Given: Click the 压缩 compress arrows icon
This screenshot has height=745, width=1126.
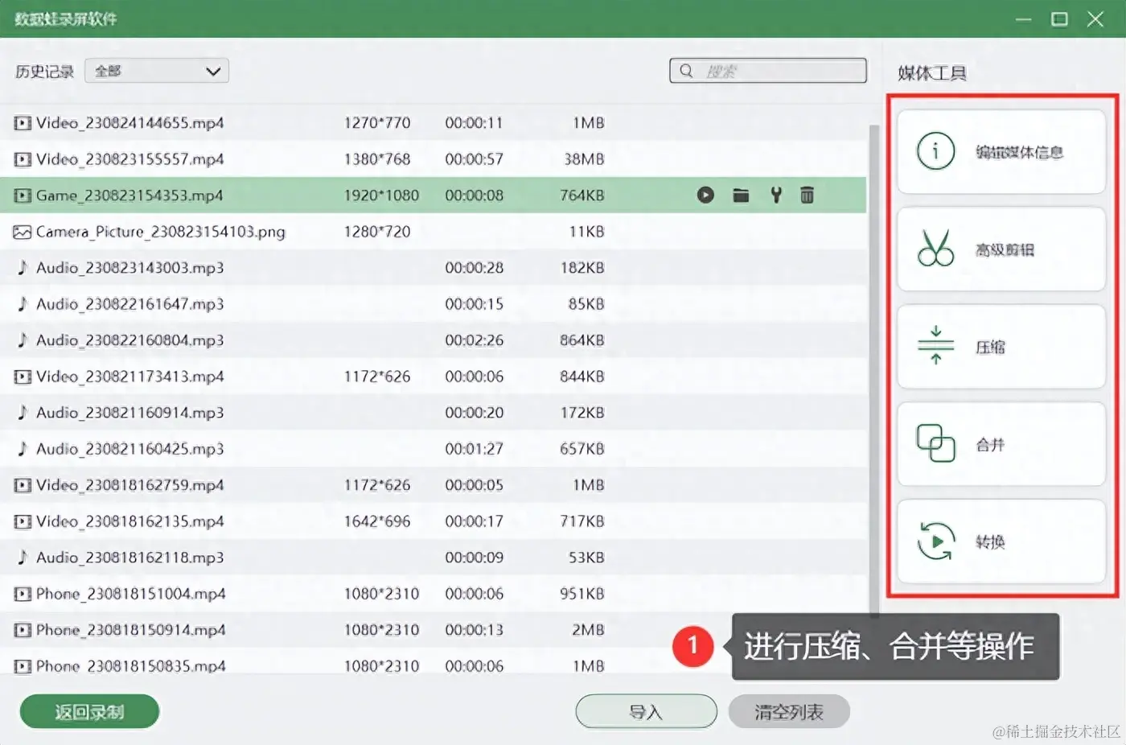Looking at the screenshot, I should 935,345.
